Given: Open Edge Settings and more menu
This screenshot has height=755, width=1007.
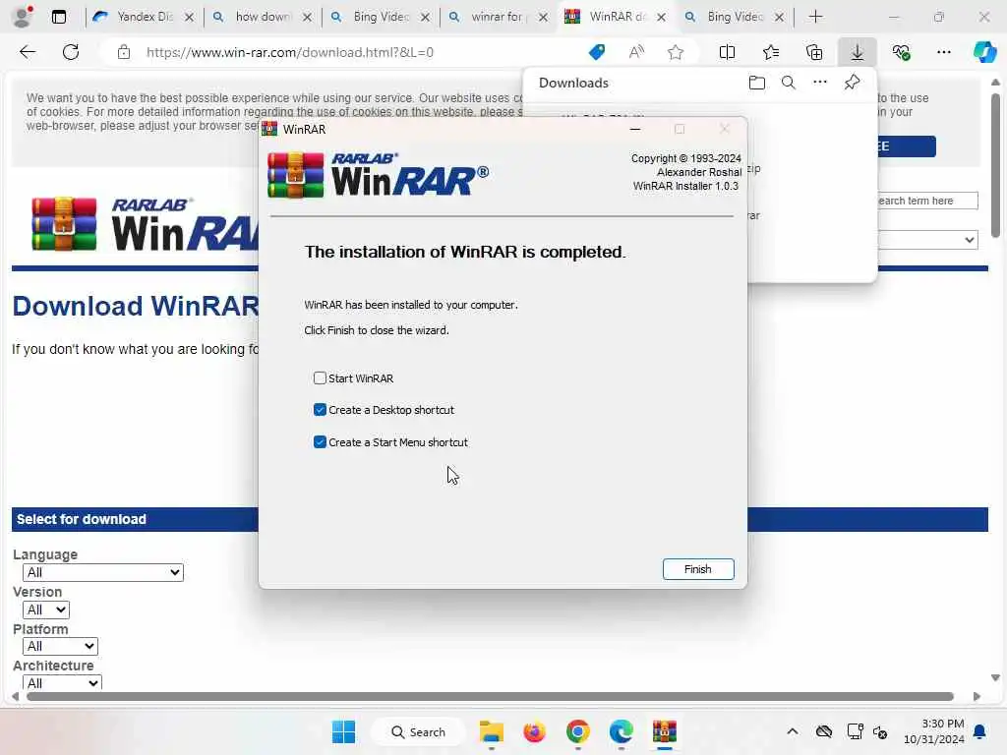Looking at the screenshot, I should [943, 52].
